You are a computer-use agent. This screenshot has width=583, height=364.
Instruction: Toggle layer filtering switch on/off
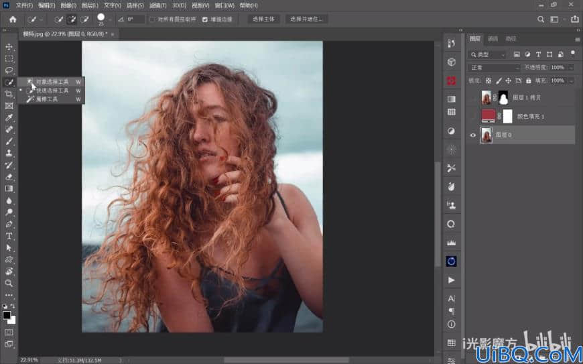[573, 53]
